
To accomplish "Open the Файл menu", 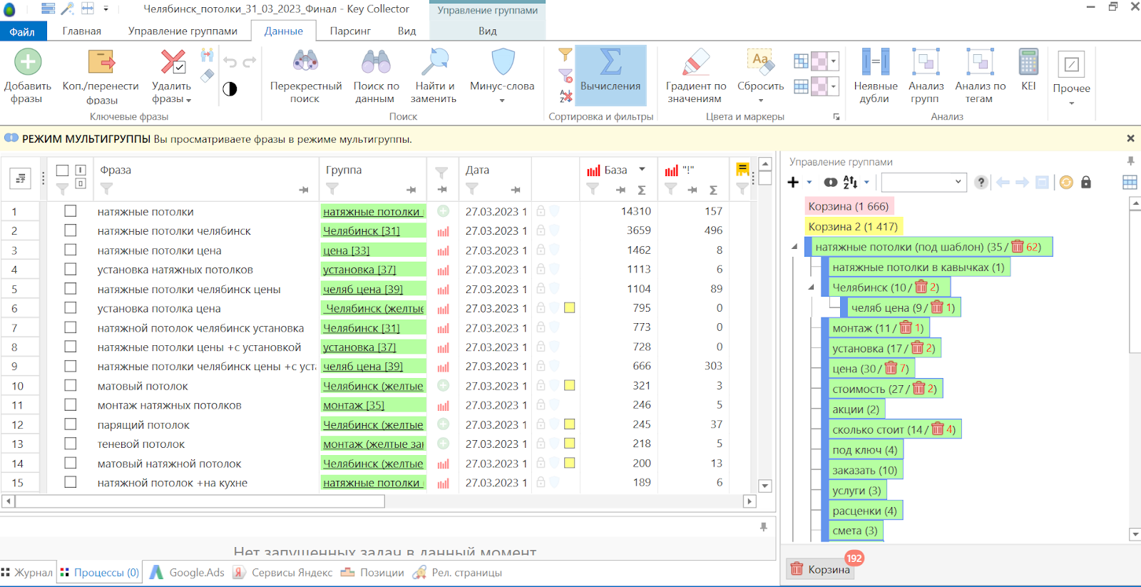I will point(22,31).
